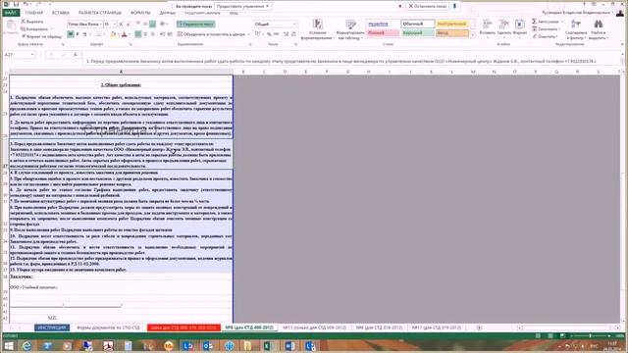The width and height of the screenshot is (628, 353).
Task: Save the workbook from quick access toolbar
Action: pos(16,4)
